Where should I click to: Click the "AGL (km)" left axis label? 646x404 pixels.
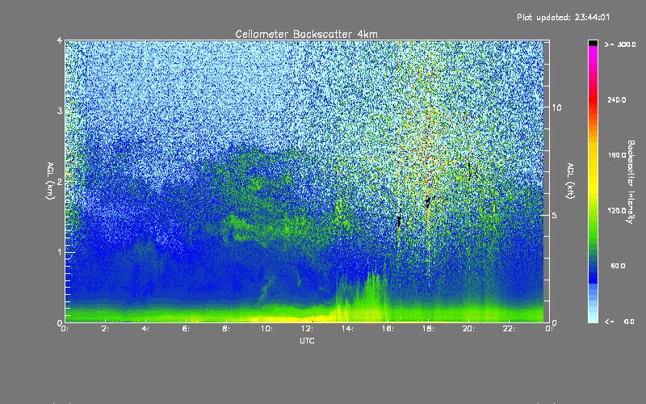click(50, 181)
